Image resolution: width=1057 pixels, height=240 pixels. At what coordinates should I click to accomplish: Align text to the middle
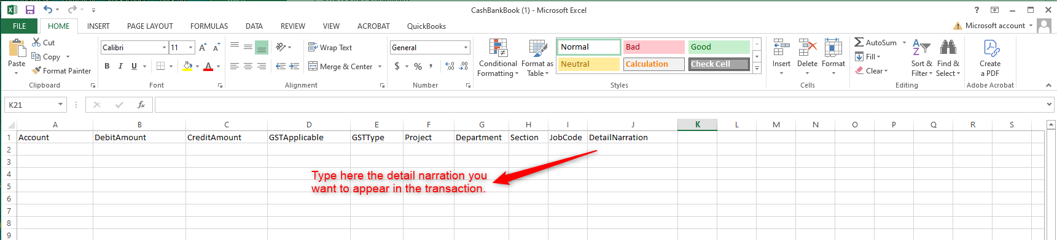pos(248,47)
